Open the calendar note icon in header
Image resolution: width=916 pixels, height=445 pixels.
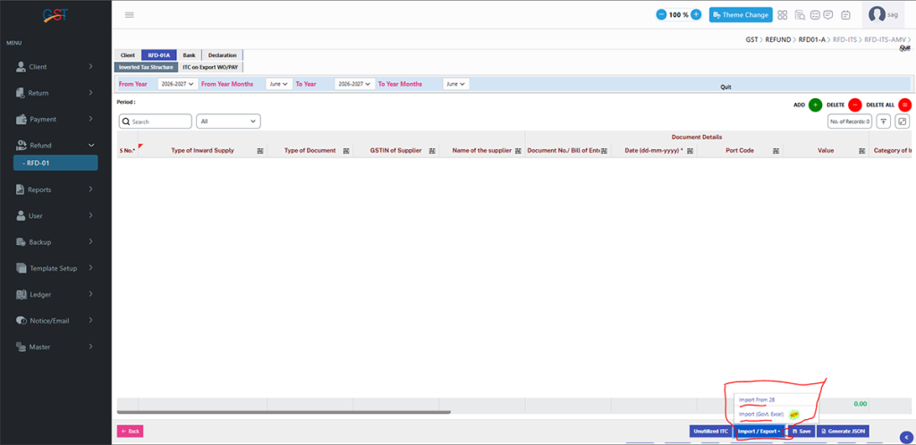[845, 15]
